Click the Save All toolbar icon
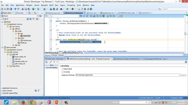188x105 pixels. click(x=11, y=9)
